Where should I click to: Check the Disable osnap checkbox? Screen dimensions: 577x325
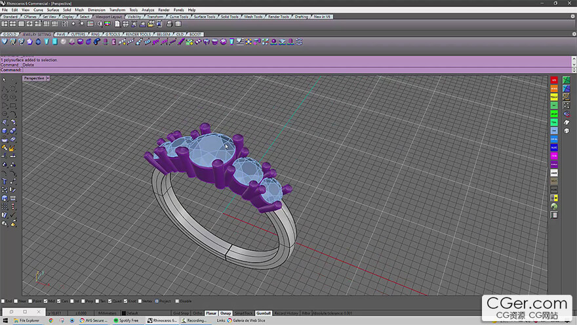pos(177,301)
